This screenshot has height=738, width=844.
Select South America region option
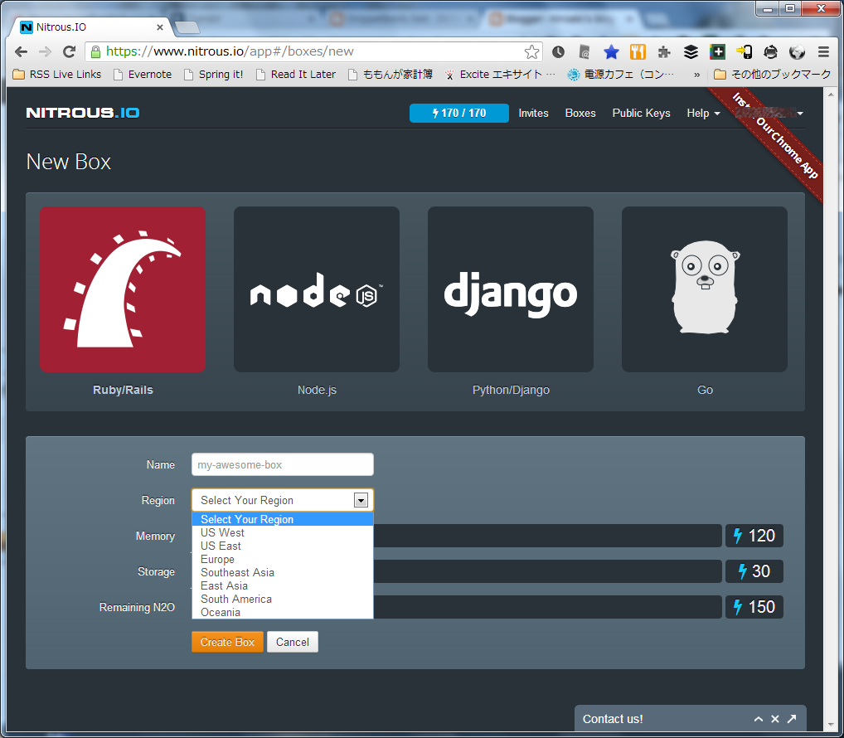click(x=283, y=600)
